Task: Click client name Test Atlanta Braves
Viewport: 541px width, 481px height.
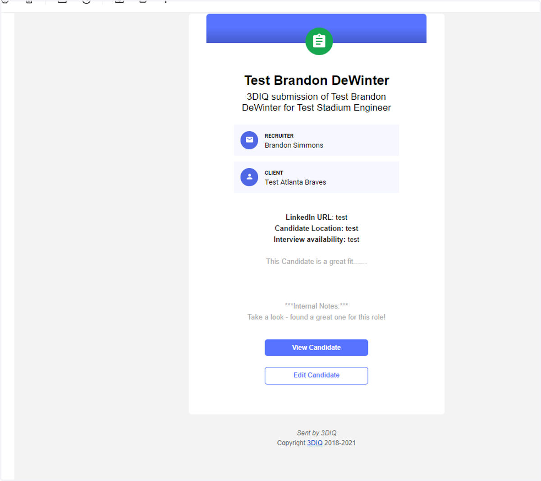Action: tap(295, 182)
